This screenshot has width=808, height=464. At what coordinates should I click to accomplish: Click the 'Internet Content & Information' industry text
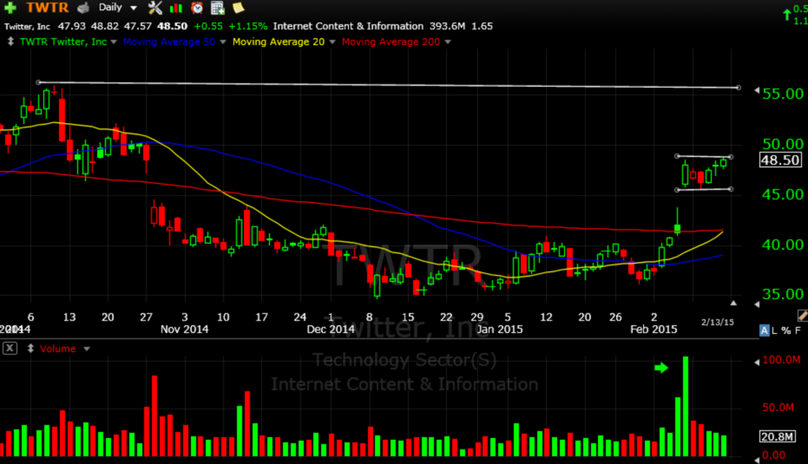[348, 26]
